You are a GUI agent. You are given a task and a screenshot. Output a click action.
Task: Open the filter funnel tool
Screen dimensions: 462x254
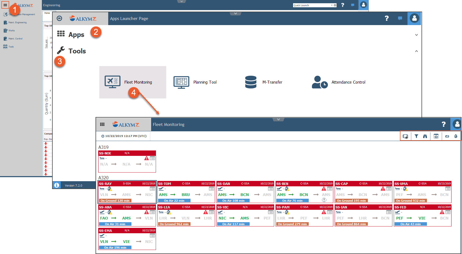point(416,136)
